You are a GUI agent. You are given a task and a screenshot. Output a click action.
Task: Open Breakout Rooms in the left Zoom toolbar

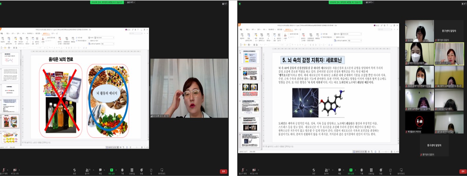click(132, 170)
